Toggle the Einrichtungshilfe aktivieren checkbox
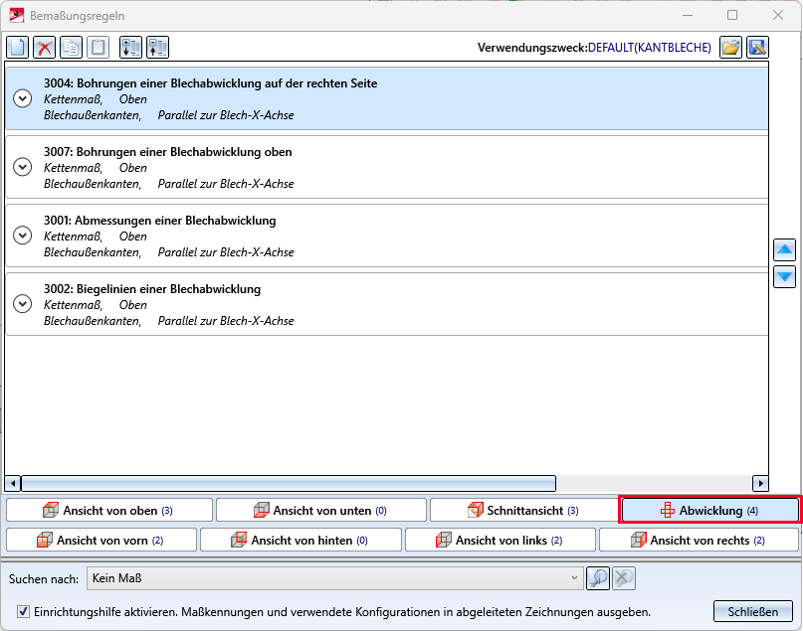Viewport: 803px width, 631px height. point(24,612)
